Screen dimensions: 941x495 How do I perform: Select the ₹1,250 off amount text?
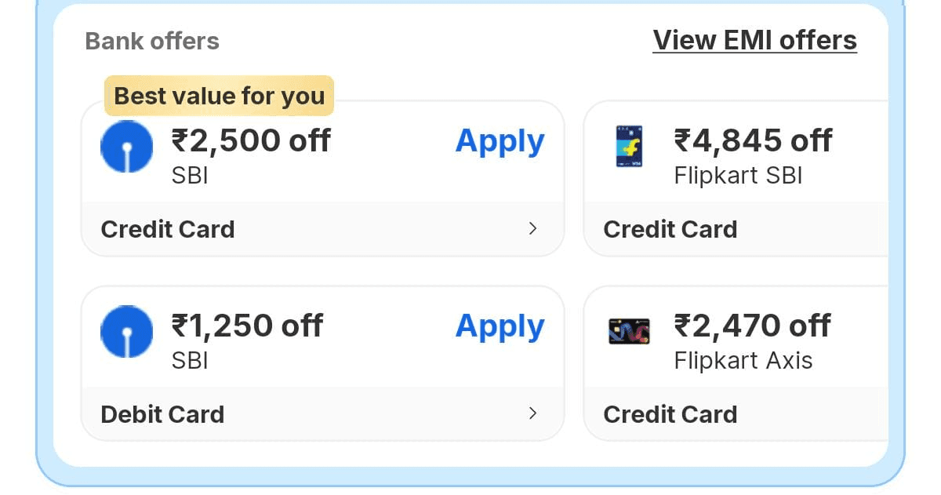tap(247, 326)
